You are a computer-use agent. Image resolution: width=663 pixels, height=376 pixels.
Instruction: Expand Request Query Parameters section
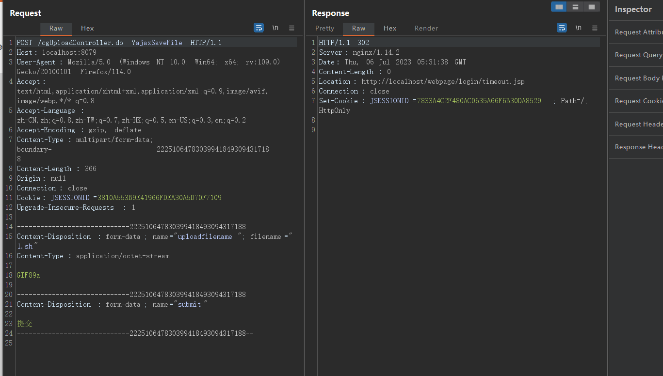(x=636, y=55)
